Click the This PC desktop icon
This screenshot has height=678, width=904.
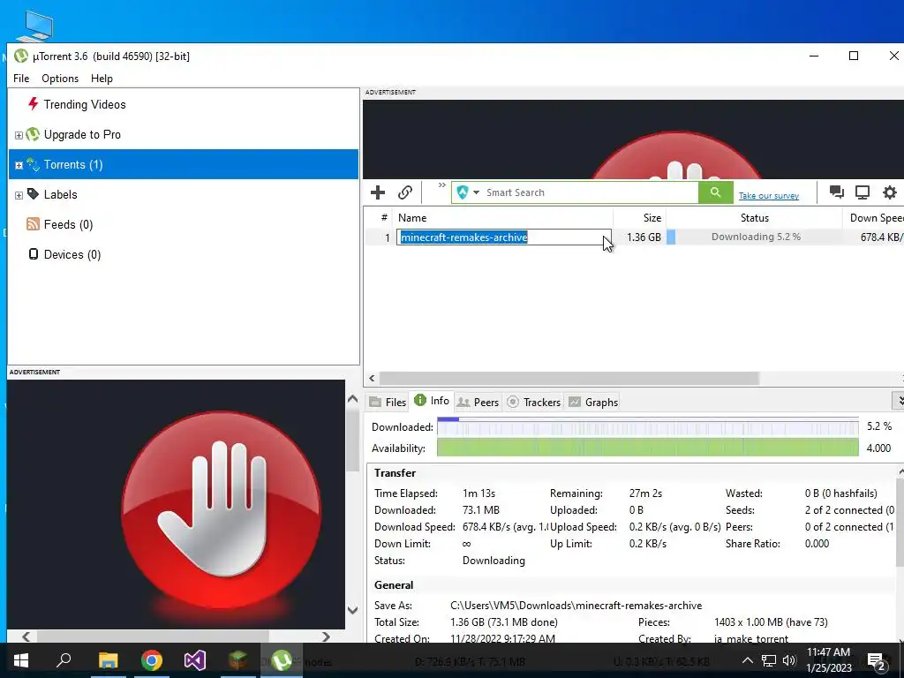[x=34, y=26]
